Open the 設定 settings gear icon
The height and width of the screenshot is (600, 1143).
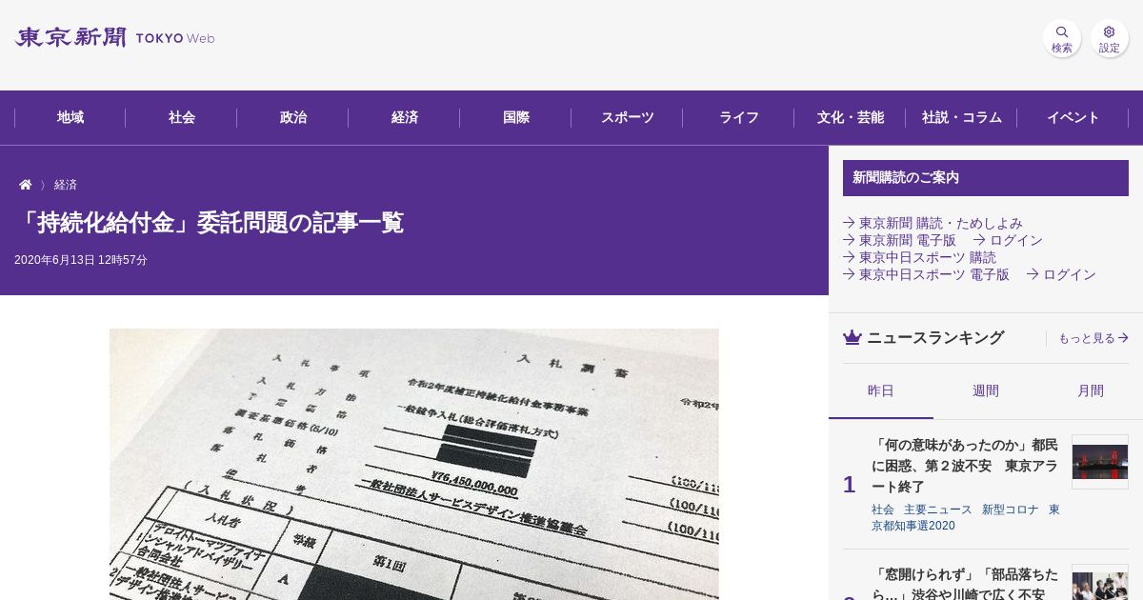(x=1110, y=38)
